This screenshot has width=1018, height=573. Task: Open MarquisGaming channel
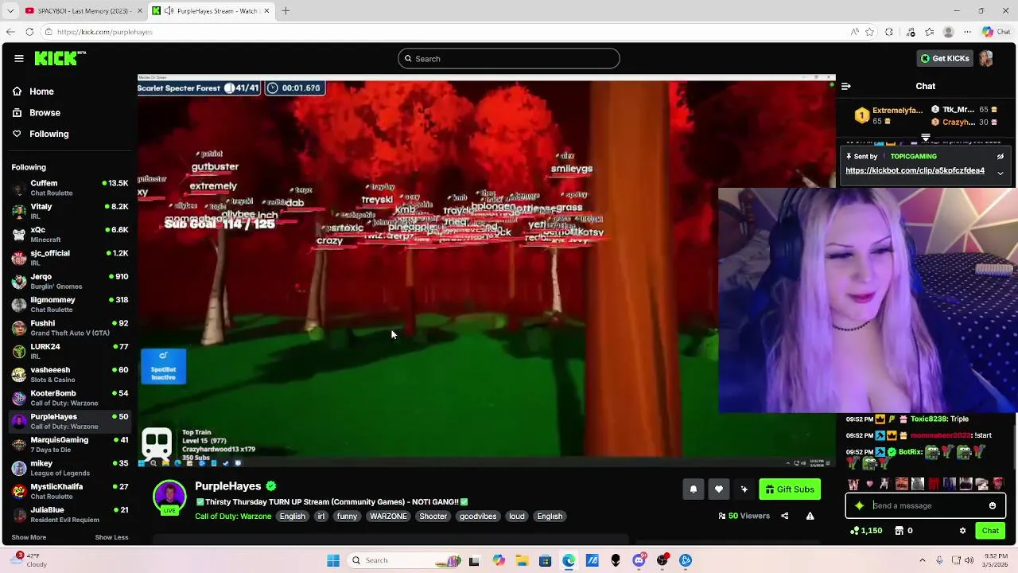click(70, 444)
